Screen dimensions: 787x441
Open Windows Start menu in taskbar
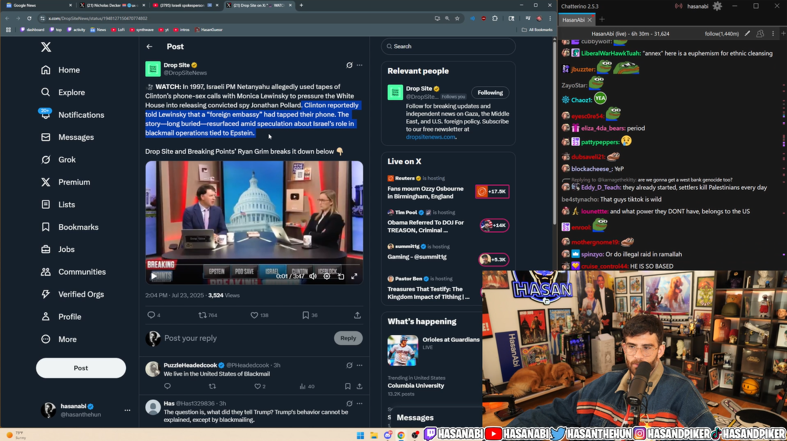coord(360,435)
